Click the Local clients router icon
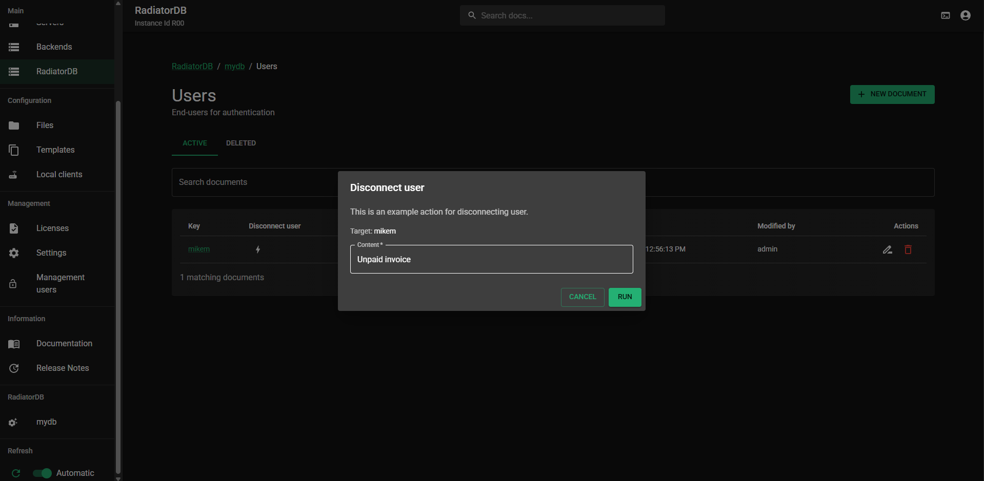The width and height of the screenshot is (984, 481). click(x=13, y=175)
